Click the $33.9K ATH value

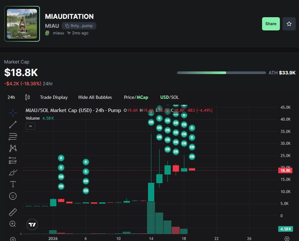point(287,73)
